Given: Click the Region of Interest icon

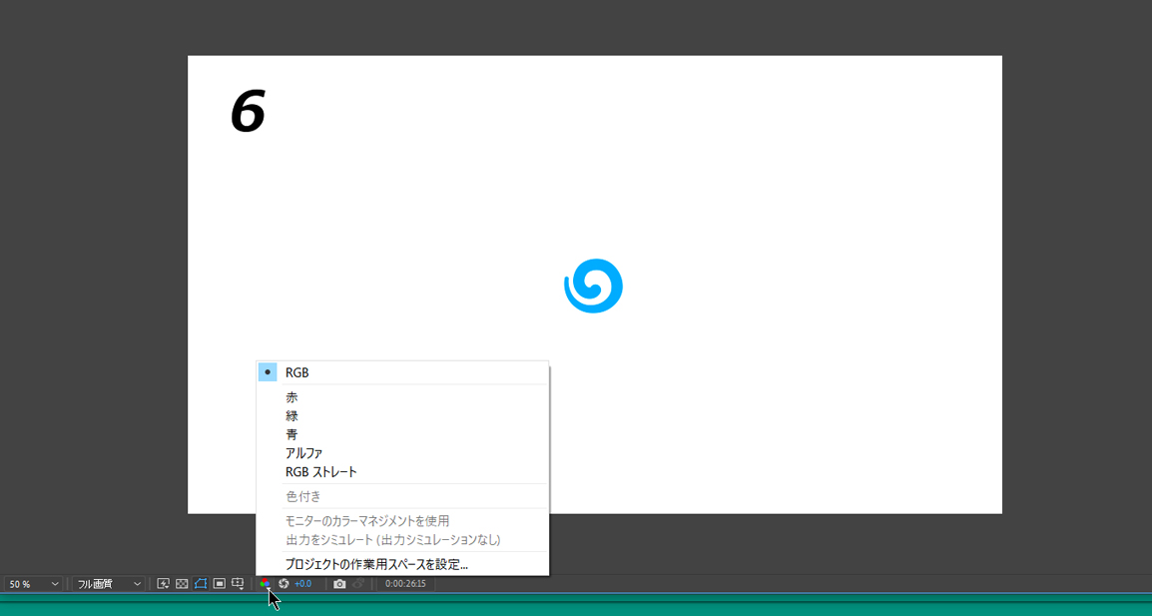Looking at the screenshot, I should (219, 584).
